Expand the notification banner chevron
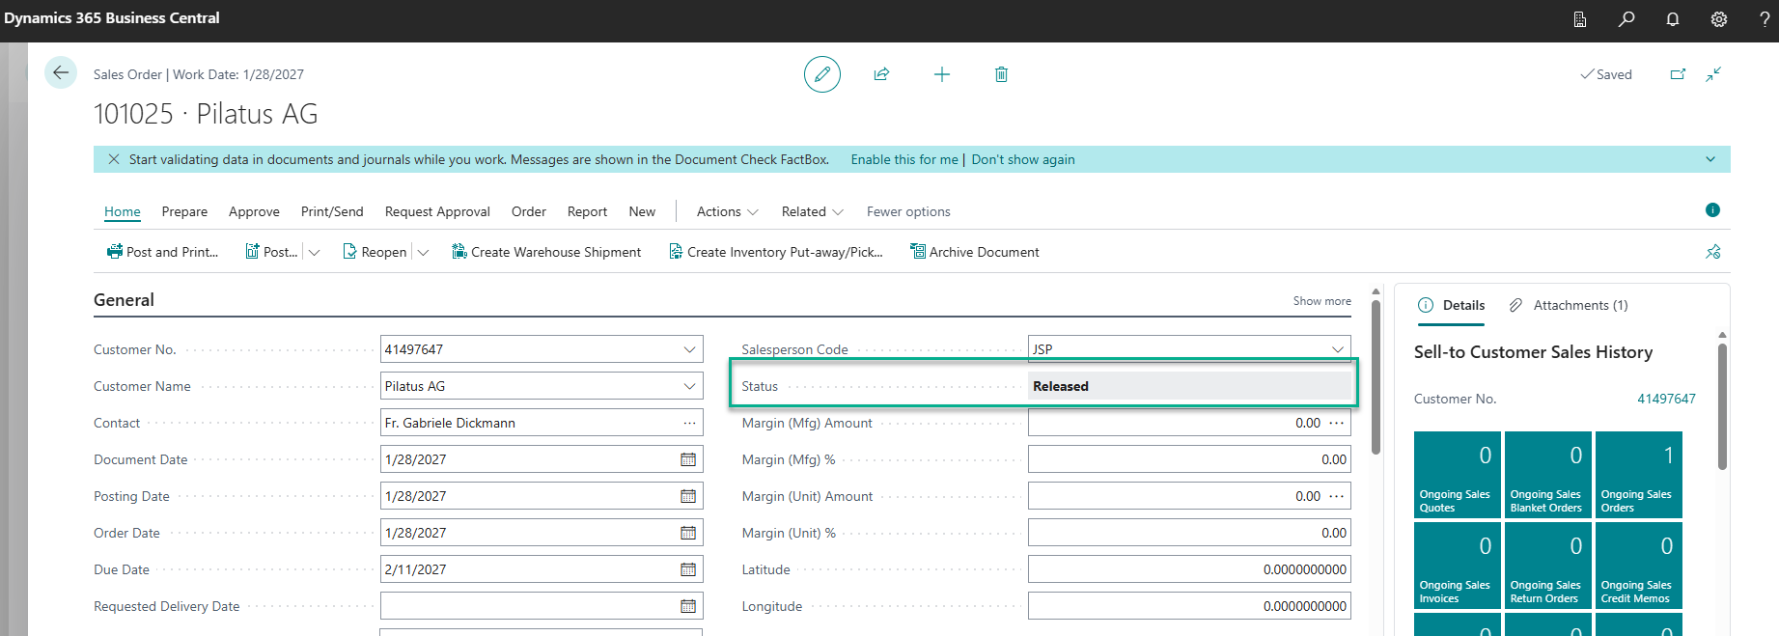Image resolution: width=1779 pixels, height=636 pixels. tap(1710, 159)
